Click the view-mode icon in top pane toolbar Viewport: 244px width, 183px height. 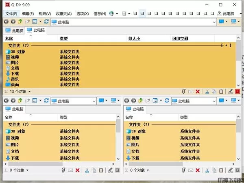click(35, 22)
